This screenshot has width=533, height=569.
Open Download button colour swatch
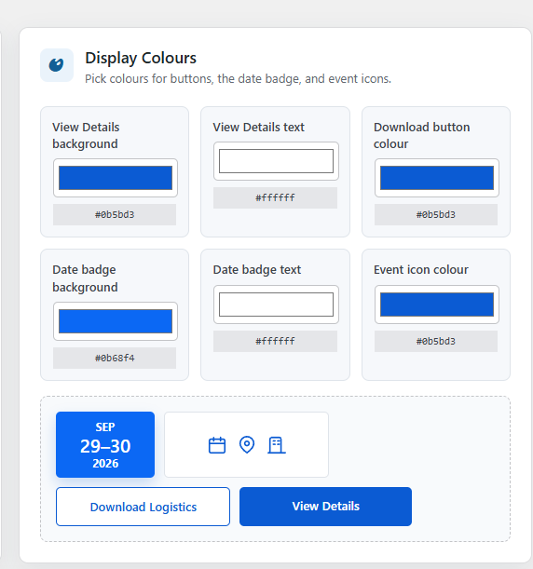(x=437, y=178)
